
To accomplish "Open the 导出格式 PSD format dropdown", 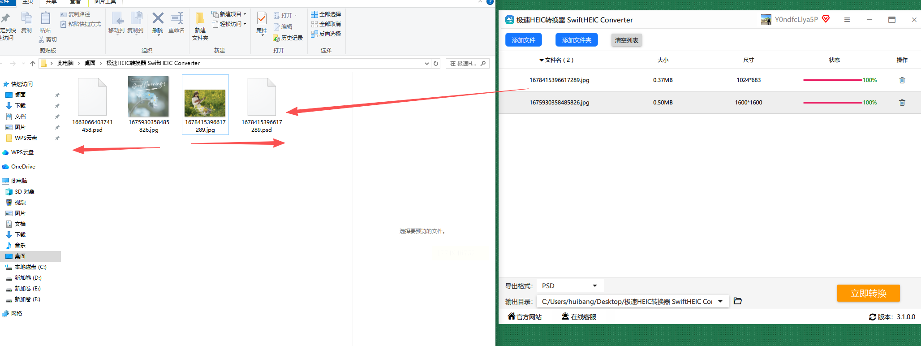I will click(570, 286).
